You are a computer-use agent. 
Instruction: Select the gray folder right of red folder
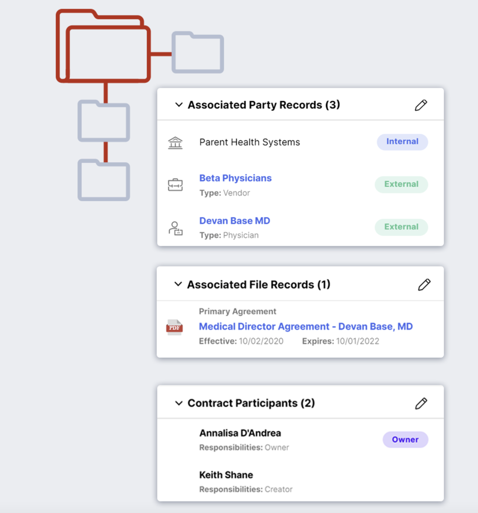point(198,52)
